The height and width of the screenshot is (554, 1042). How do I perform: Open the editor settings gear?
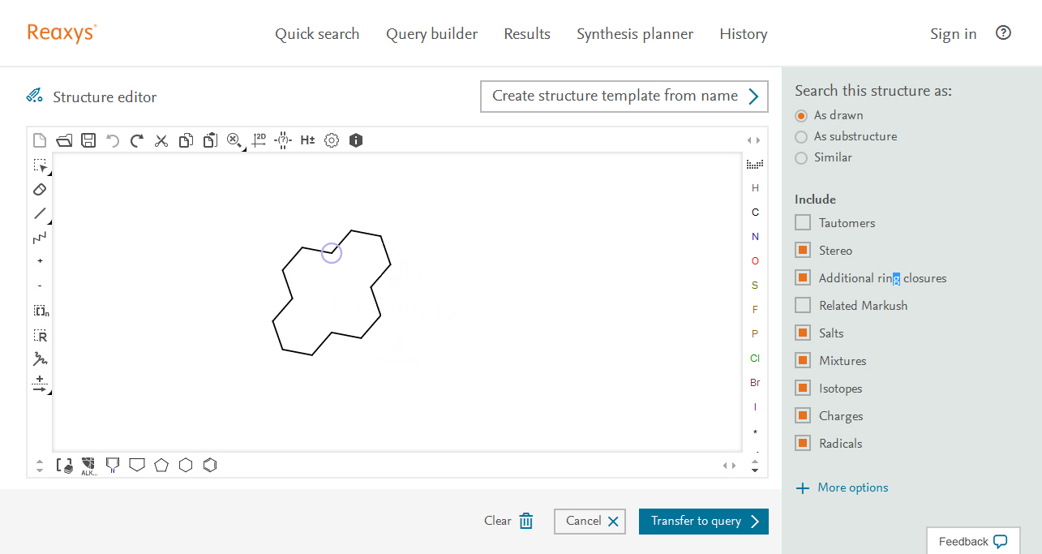[x=332, y=140]
